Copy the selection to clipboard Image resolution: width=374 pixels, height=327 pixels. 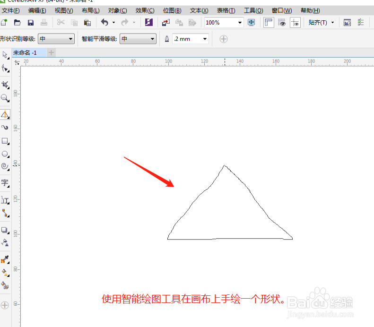(x=74, y=22)
